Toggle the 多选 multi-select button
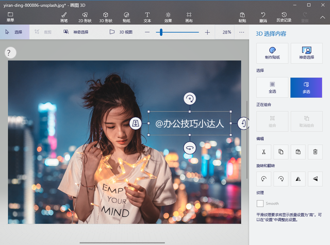Screen dimensions: 330x245 click(x=306, y=87)
